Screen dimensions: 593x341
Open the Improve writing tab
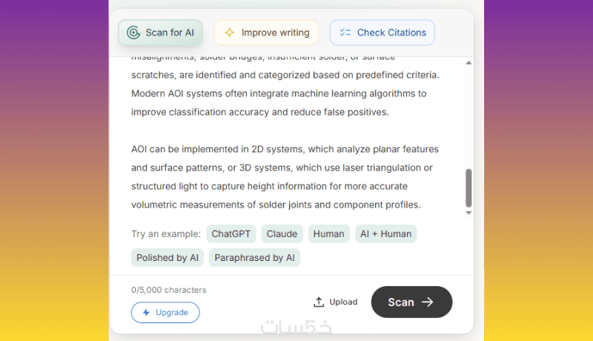click(x=266, y=33)
